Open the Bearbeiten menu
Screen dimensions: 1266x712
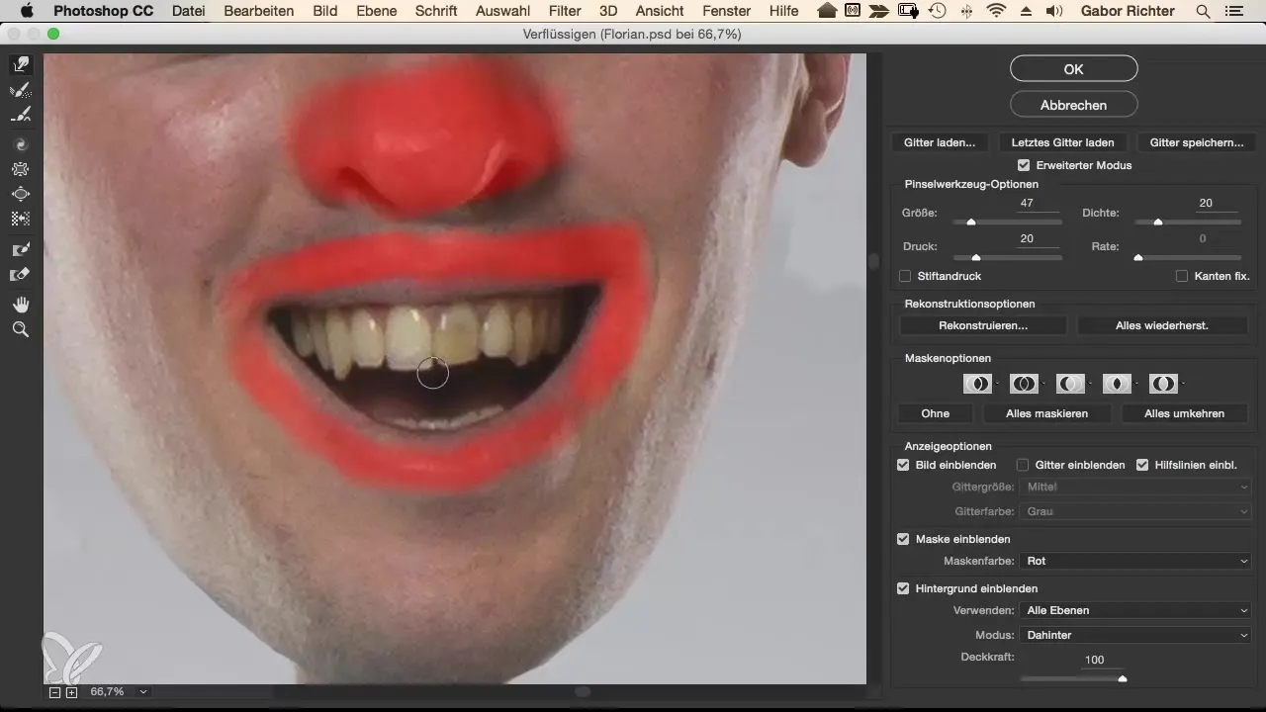[259, 11]
